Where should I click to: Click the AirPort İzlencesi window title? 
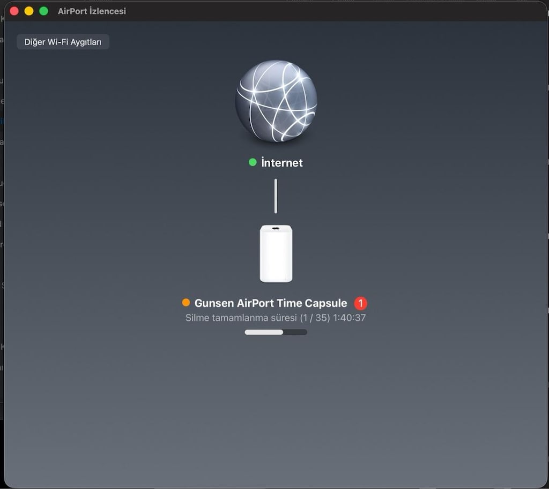tap(92, 11)
